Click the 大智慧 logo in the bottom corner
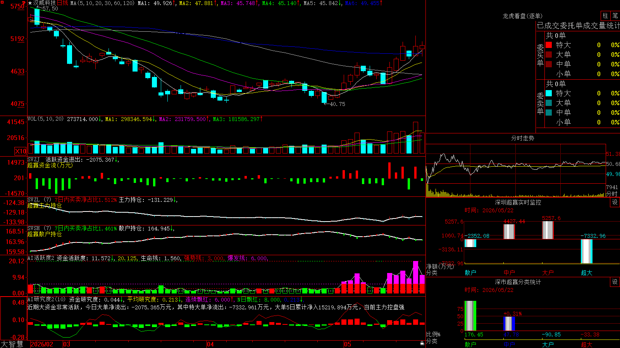Image resolution: width=620 pixels, height=348 pixels. pyautogui.click(x=12, y=344)
